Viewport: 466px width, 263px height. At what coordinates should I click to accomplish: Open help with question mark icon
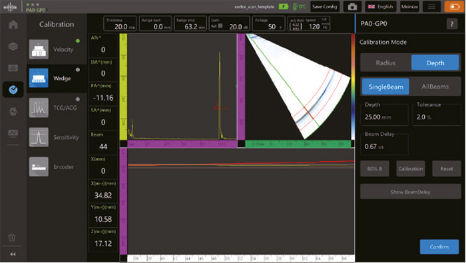coord(452,24)
